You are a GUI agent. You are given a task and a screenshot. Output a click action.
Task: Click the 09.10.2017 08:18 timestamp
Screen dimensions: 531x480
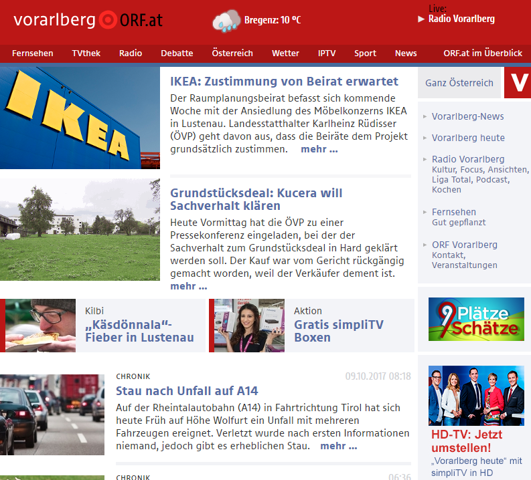point(378,376)
